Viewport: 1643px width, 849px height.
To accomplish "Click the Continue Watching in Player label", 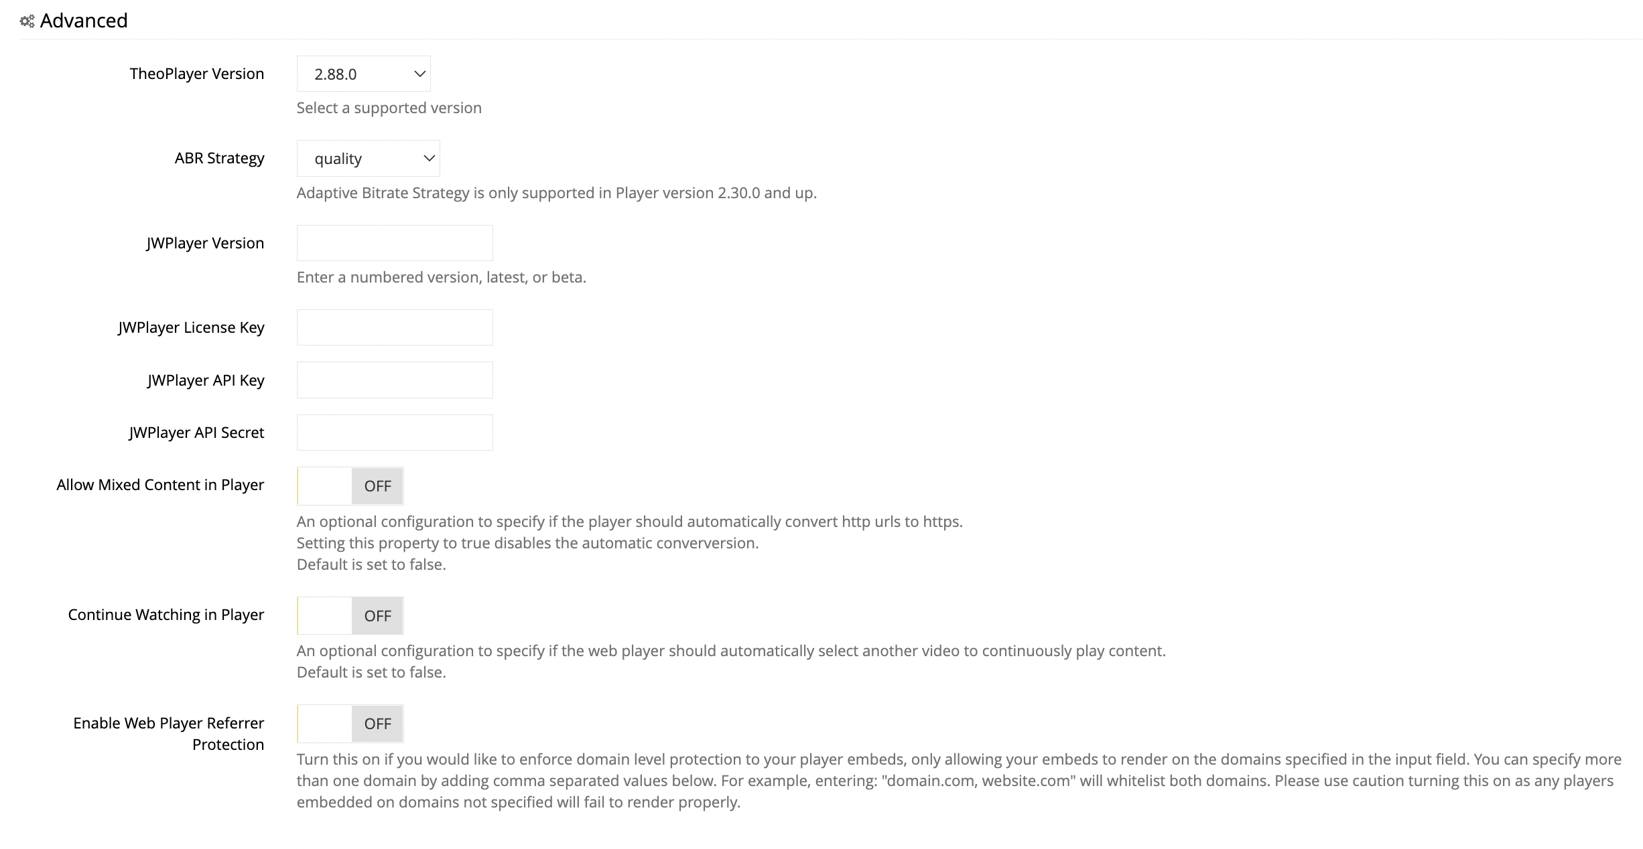I will click(166, 615).
